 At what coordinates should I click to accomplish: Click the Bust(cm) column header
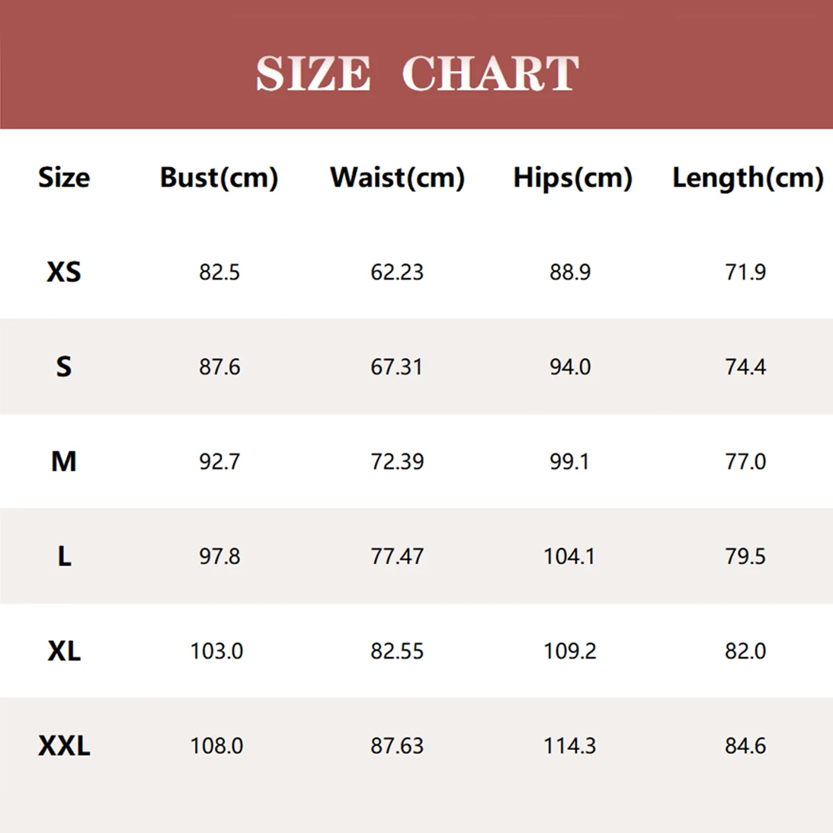pos(219,178)
